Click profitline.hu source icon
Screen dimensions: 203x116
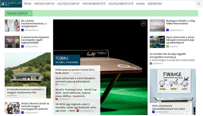click(151, 63)
